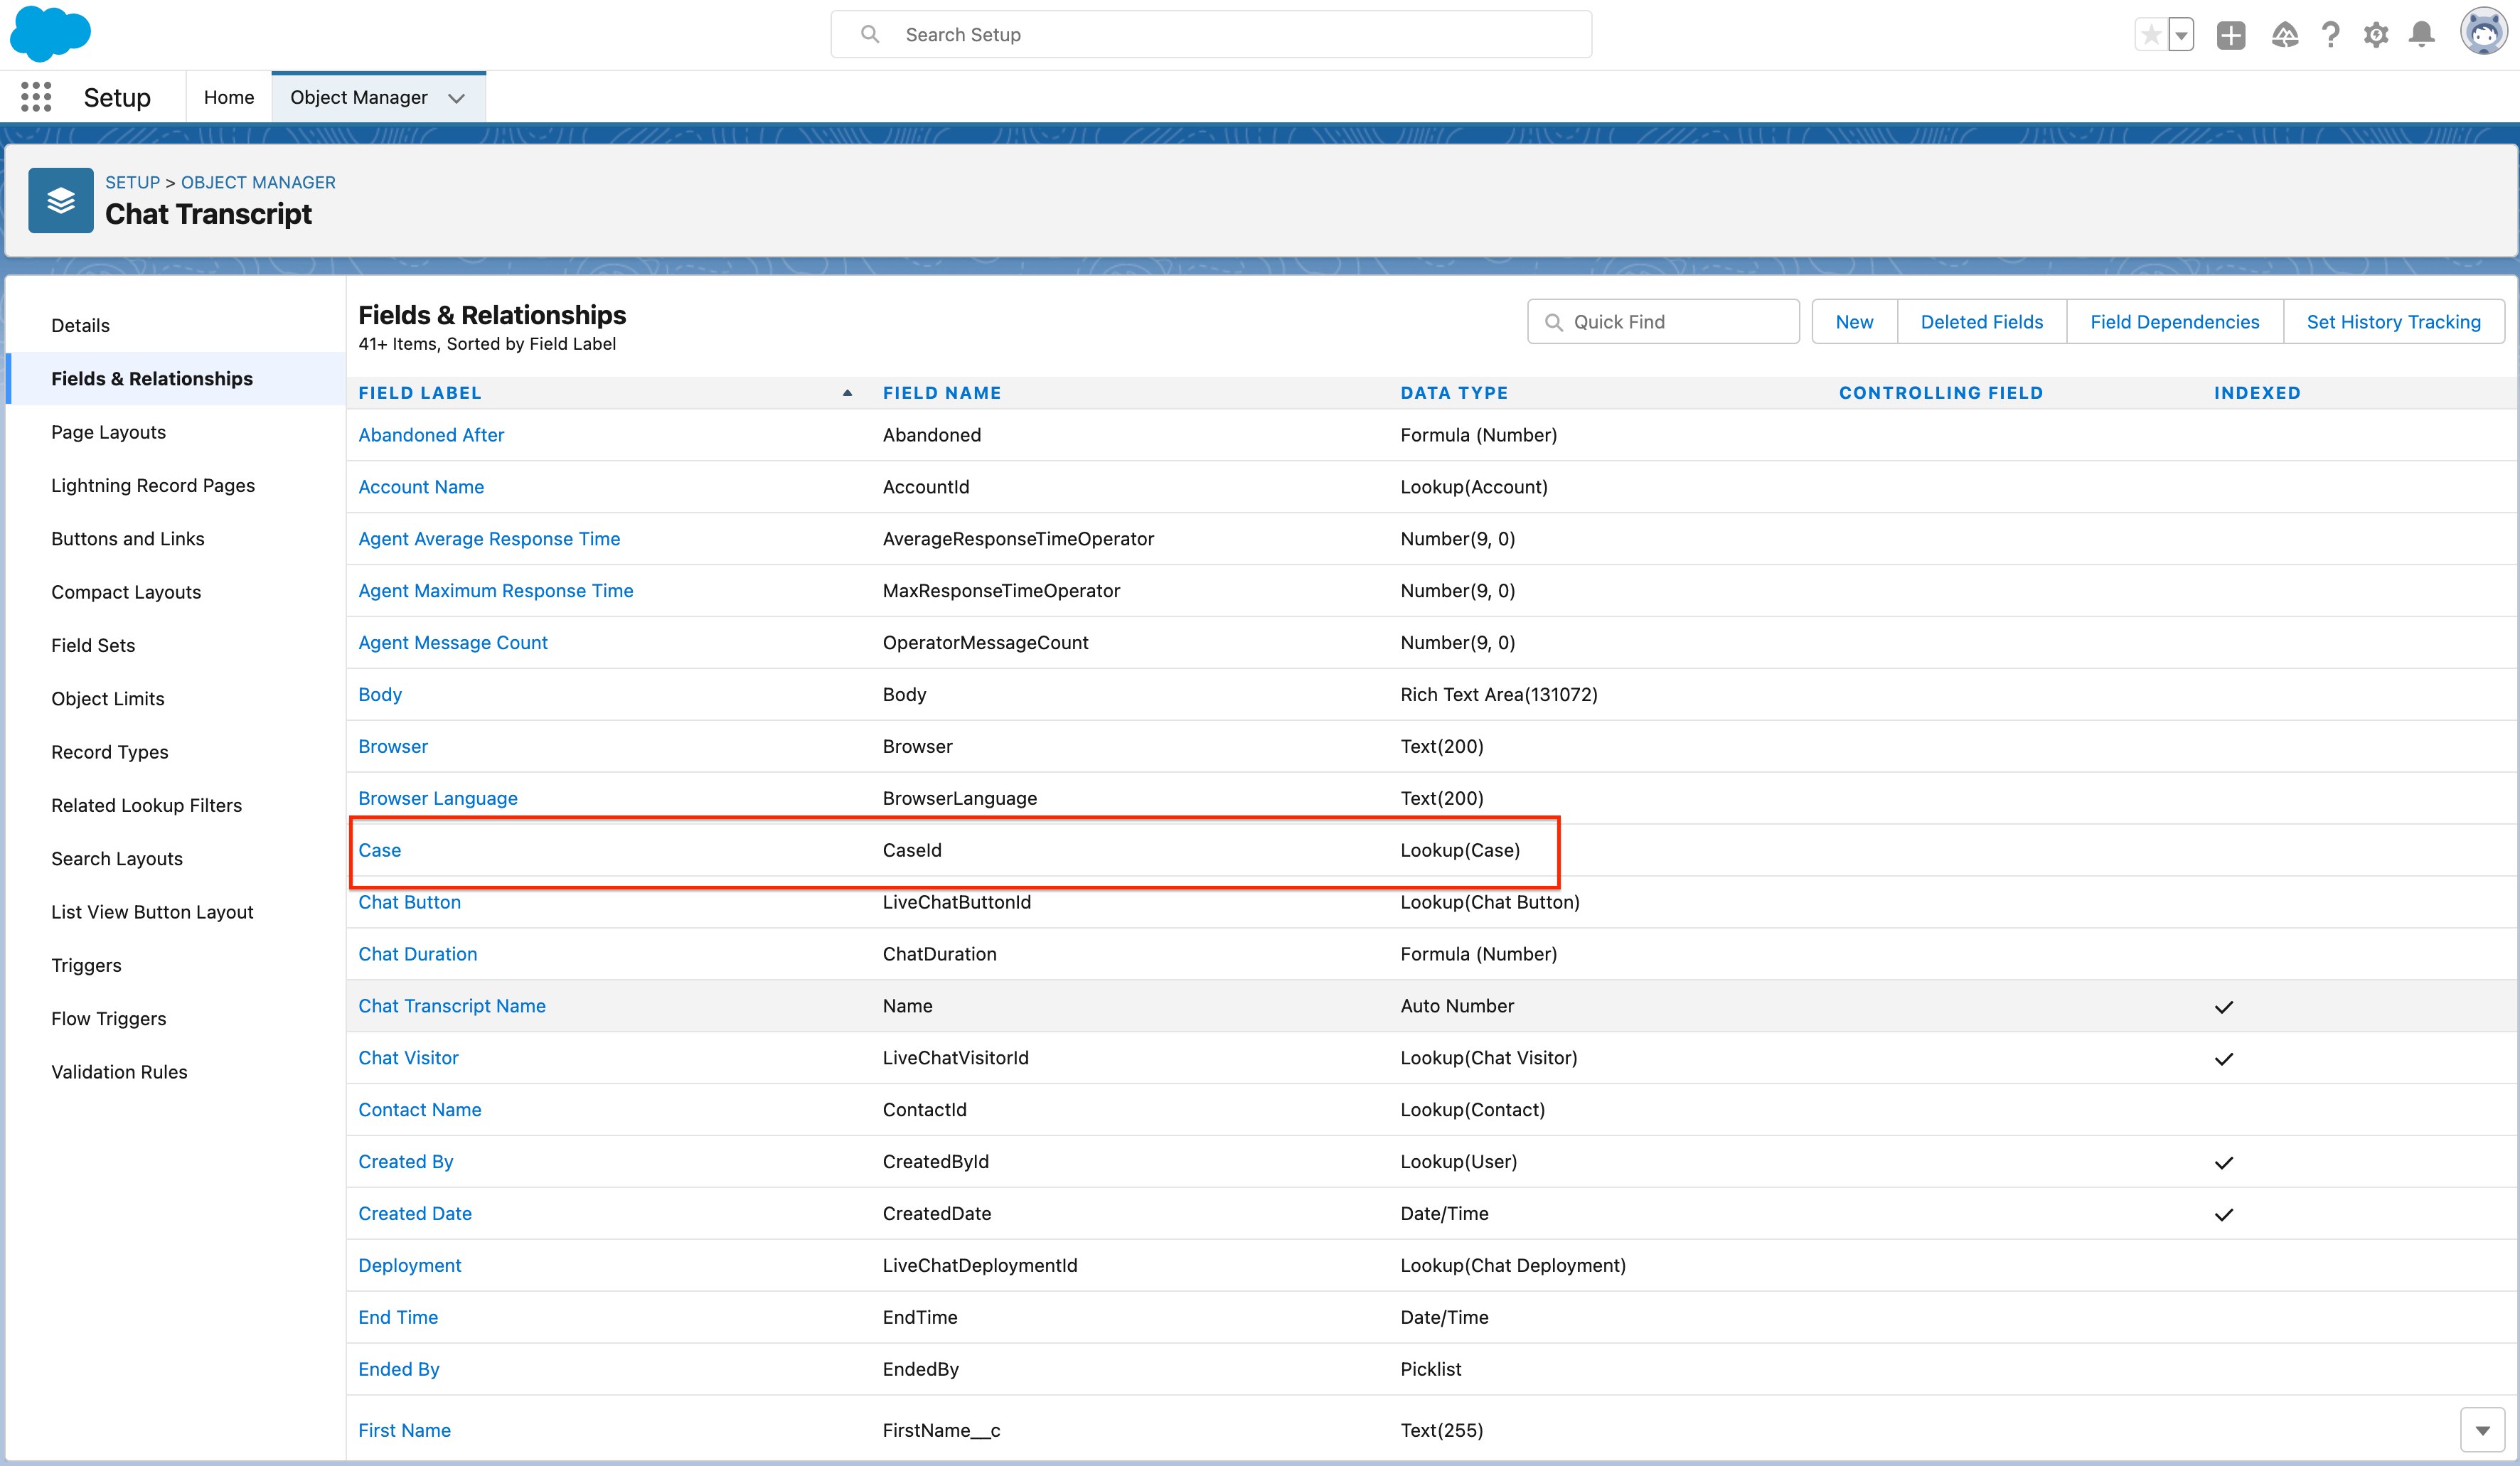Click into the Quick Find field
This screenshot has width=2520, height=1466.
click(x=1663, y=322)
